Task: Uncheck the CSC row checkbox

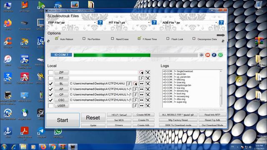Action: [50, 100]
